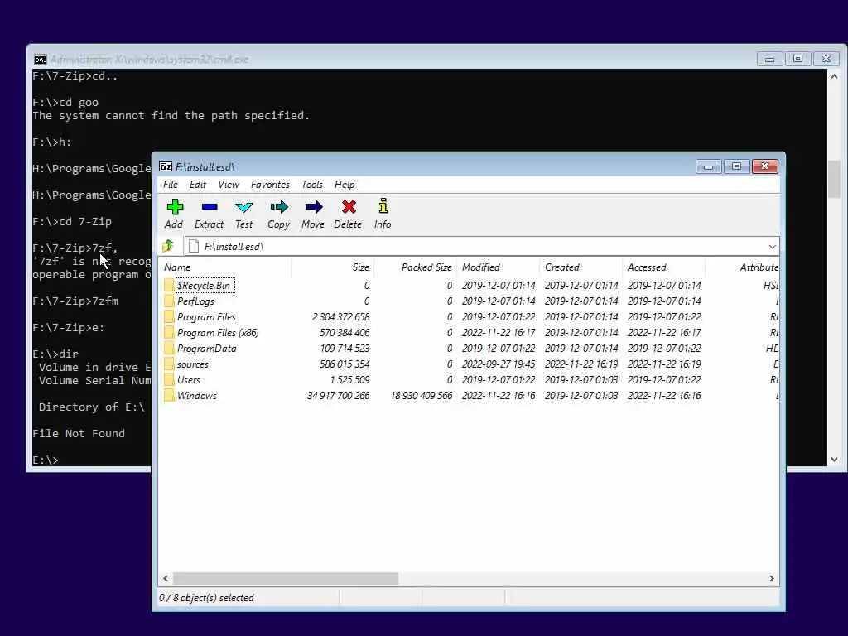Click right arrow of horizontal scrollbar
This screenshot has width=848, height=636.
(x=771, y=578)
